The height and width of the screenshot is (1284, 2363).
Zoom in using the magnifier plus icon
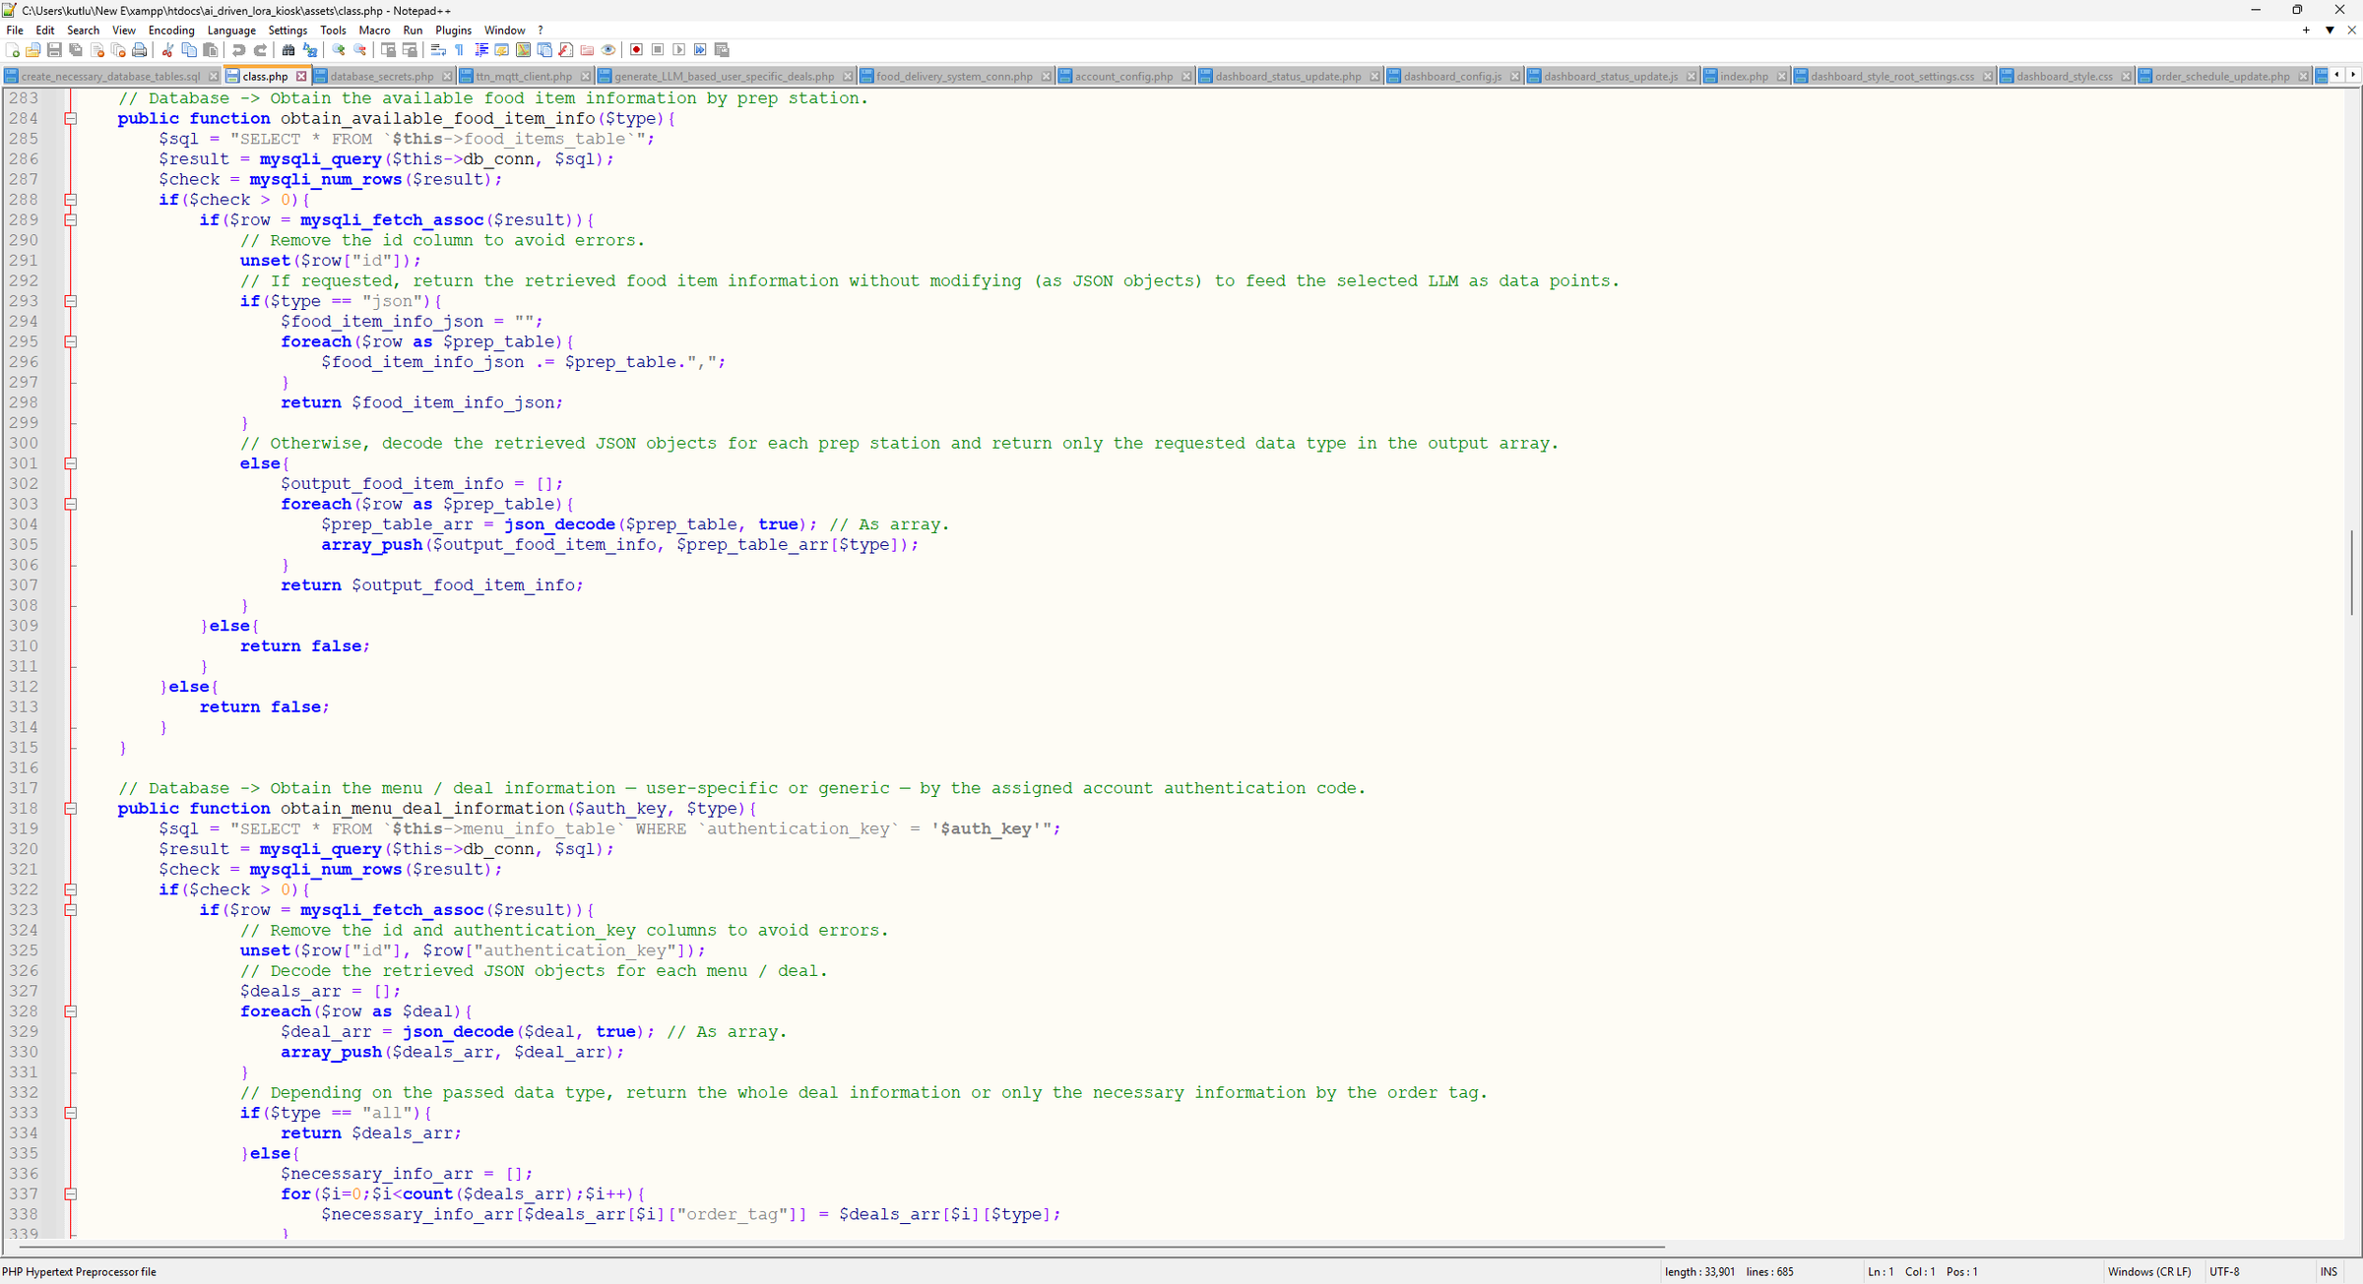[339, 50]
